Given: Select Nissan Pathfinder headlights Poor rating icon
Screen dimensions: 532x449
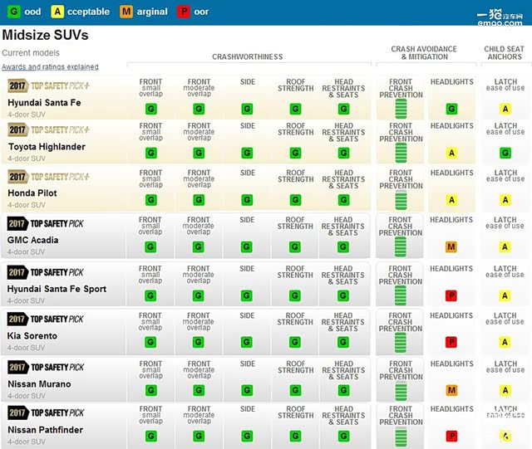Looking at the screenshot, I should click(x=451, y=436).
